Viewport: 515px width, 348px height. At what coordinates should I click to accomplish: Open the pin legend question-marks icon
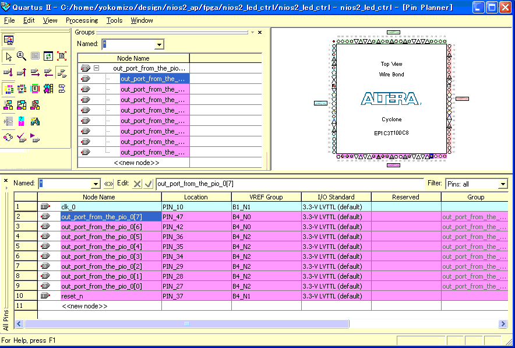[x=22, y=122]
